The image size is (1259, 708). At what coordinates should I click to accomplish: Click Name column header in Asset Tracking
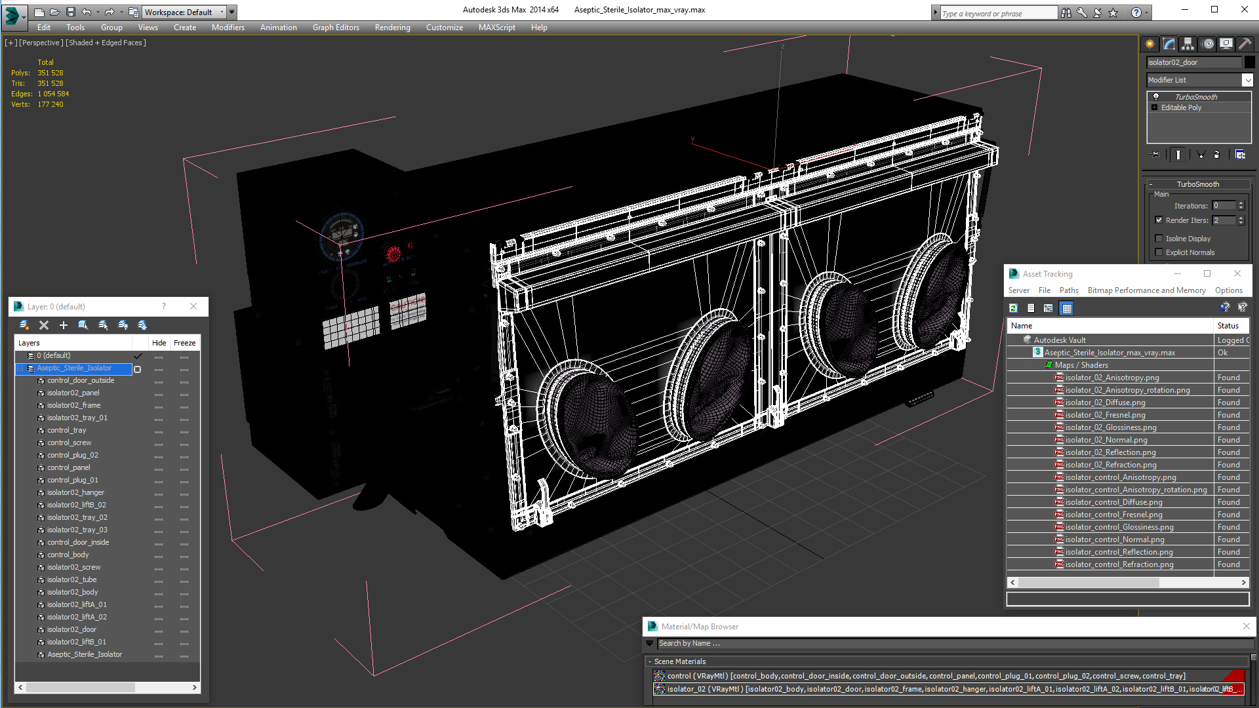point(1110,326)
